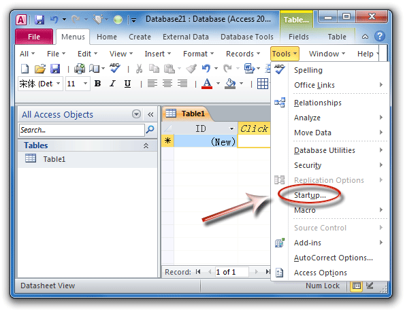The width and height of the screenshot is (405, 310).
Task: Toggle Italic formatting
Action: pos(112,84)
